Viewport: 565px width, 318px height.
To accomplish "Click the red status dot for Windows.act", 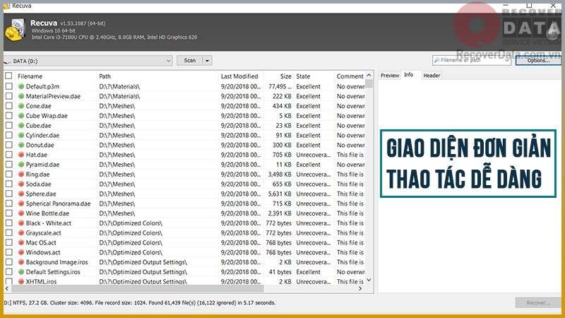I will coord(21,252).
